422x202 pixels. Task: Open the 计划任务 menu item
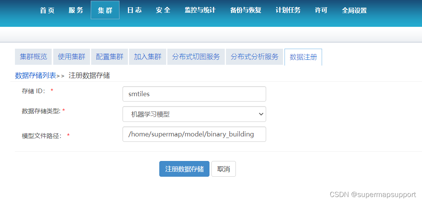pyautogui.click(x=288, y=10)
